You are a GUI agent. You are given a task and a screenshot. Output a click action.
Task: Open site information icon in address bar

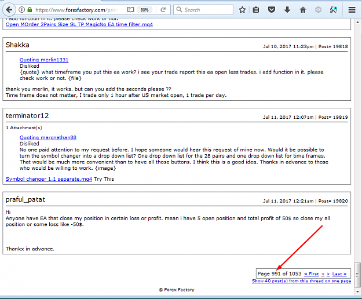click(x=21, y=10)
